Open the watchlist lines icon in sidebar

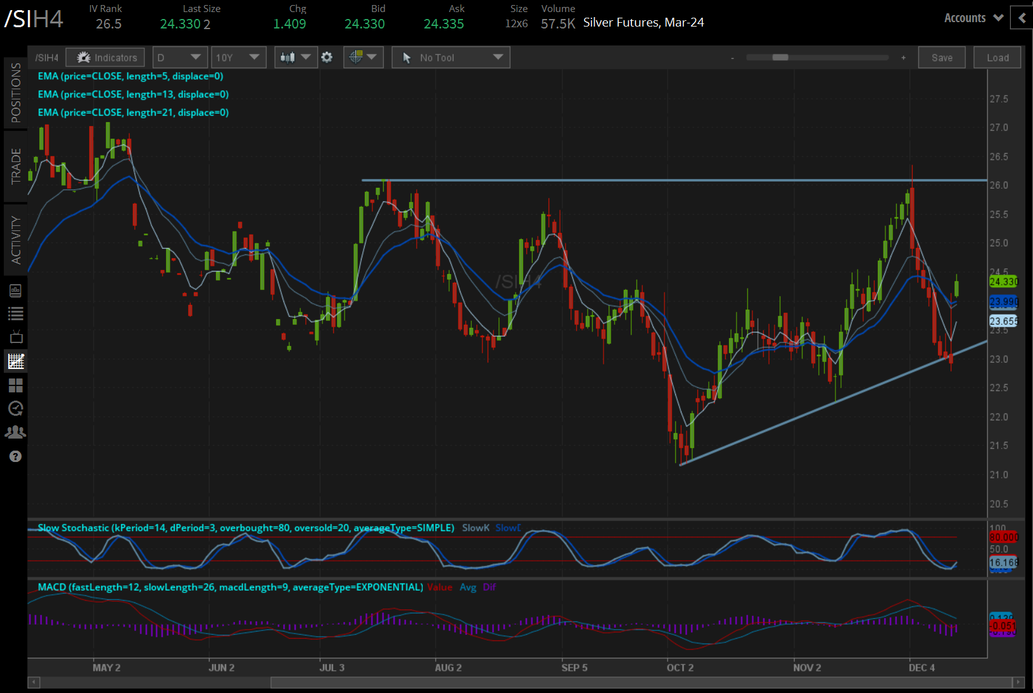pos(16,313)
